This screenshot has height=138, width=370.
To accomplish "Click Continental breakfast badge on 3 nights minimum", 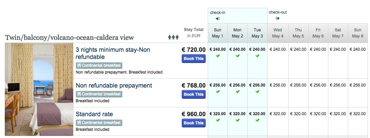I will tap(99, 65).
